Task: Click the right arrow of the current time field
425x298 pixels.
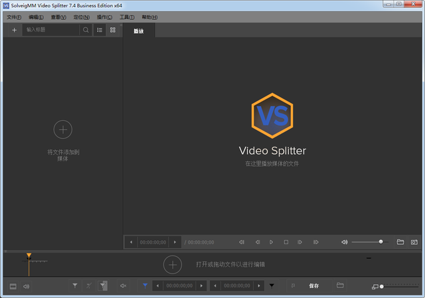Action: [x=175, y=242]
